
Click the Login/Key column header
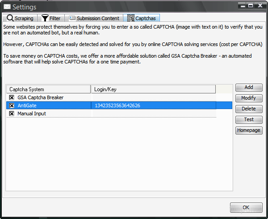[153, 89]
